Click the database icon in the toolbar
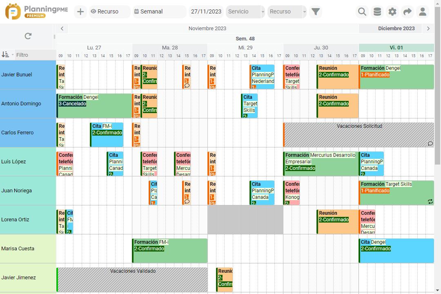441x294 pixels. click(x=377, y=11)
